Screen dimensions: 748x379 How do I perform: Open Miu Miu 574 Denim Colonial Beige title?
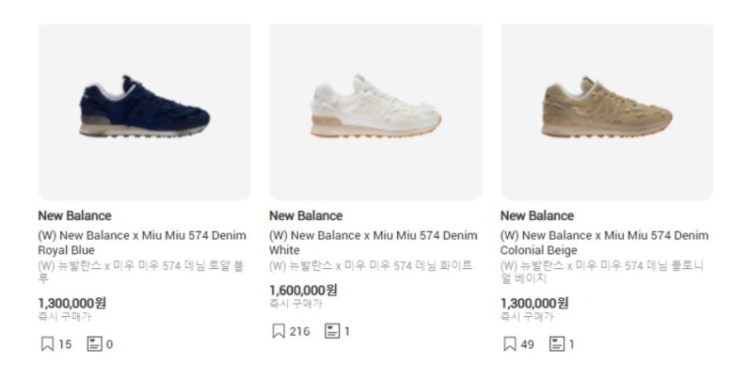pyautogui.click(x=605, y=243)
